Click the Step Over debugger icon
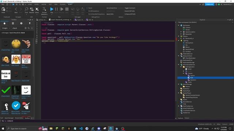Screen dimensions: 234x131 78,9
